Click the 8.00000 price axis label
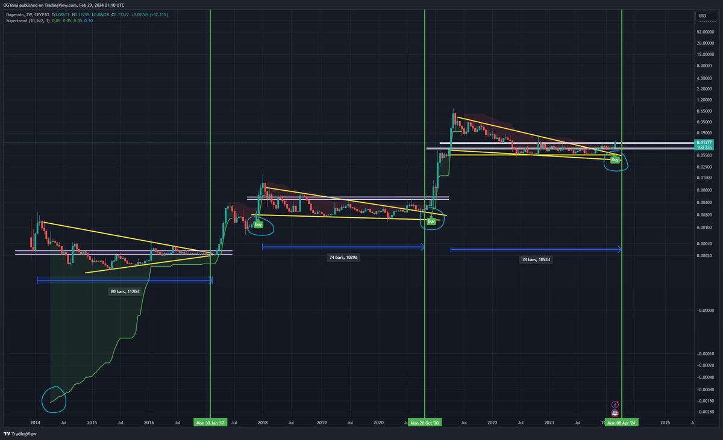This screenshot has width=723, height=440. [x=705, y=65]
